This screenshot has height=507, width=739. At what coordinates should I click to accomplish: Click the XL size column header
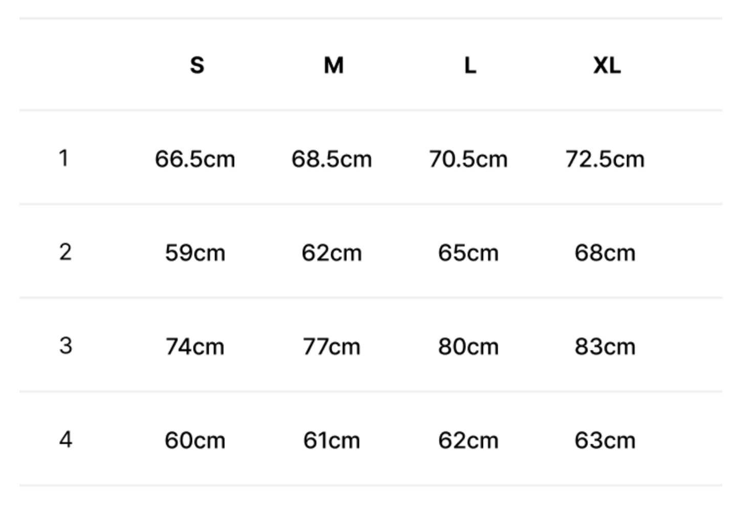(x=607, y=65)
